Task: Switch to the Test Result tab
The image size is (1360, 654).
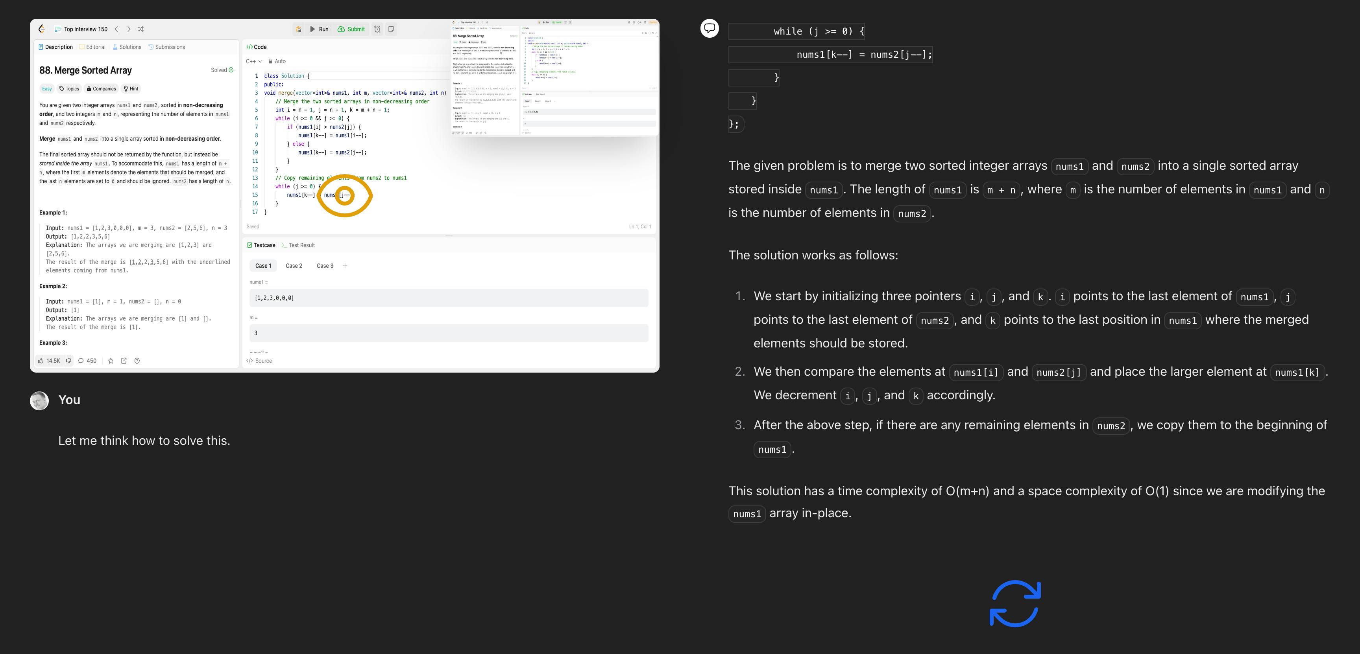Action: (298, 245)
